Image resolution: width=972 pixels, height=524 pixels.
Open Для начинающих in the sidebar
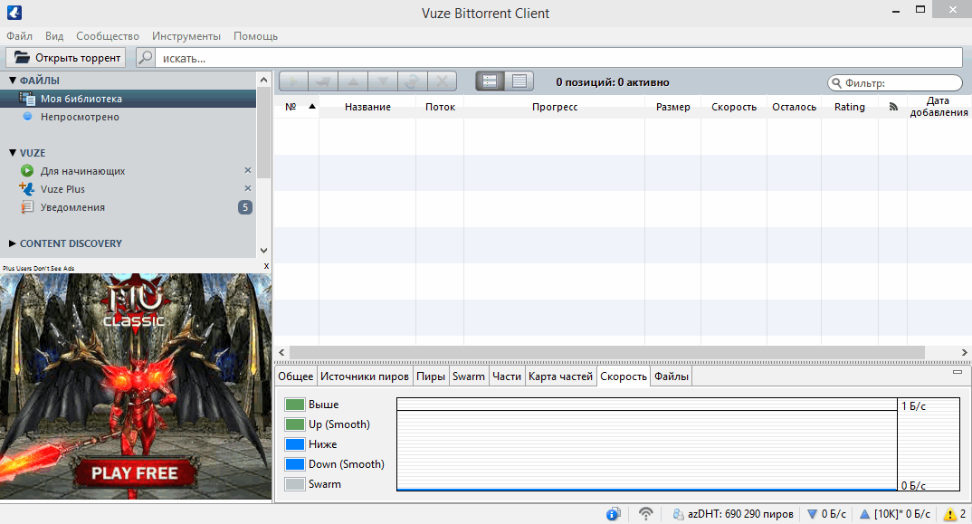click(x=128, y=170)
